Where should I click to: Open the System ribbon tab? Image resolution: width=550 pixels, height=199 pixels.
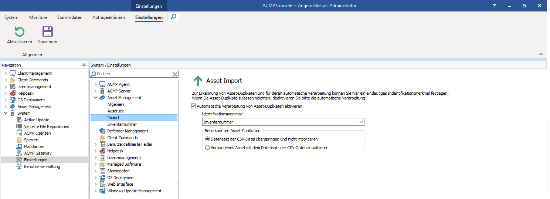point(11,17)
